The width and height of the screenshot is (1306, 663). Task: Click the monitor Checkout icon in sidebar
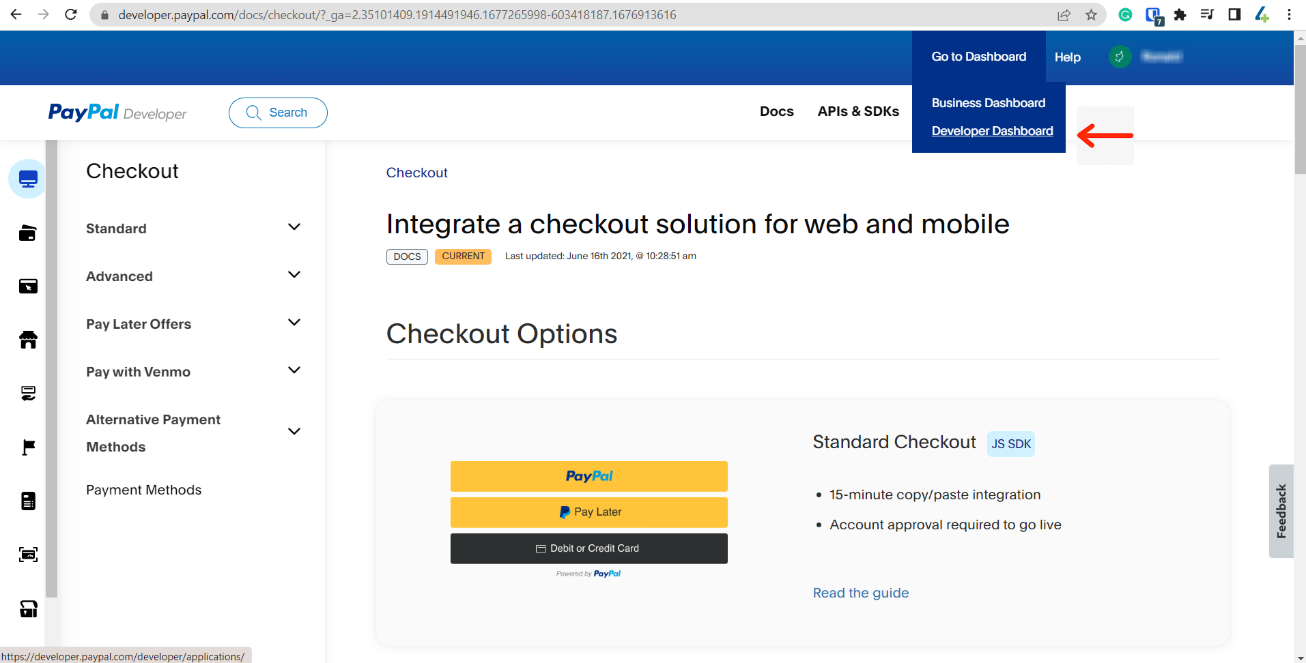click(x=28, y=179)
